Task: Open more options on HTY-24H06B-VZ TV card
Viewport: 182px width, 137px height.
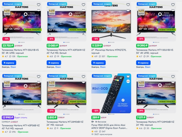Action: pyautogui.click(x=173, y=81)
